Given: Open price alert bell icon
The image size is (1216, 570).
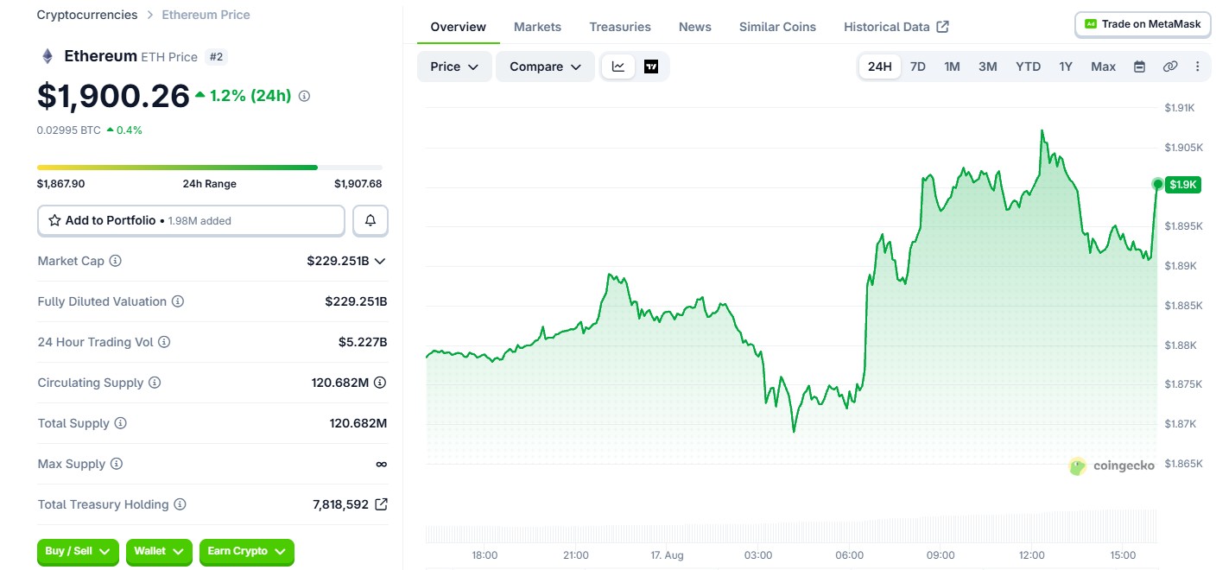Looking at the screenshot, I should pos(370,220).
